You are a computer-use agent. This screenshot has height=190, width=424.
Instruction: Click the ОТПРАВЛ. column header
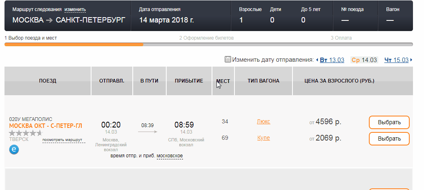112,81
